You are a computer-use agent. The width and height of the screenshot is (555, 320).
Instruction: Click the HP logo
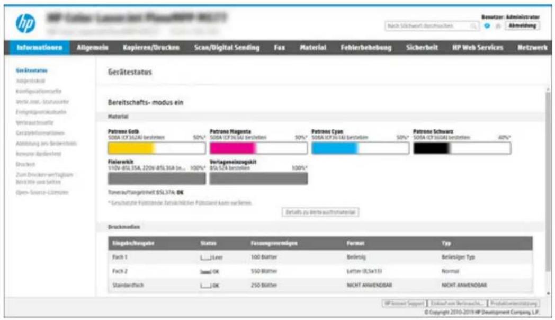25,23
